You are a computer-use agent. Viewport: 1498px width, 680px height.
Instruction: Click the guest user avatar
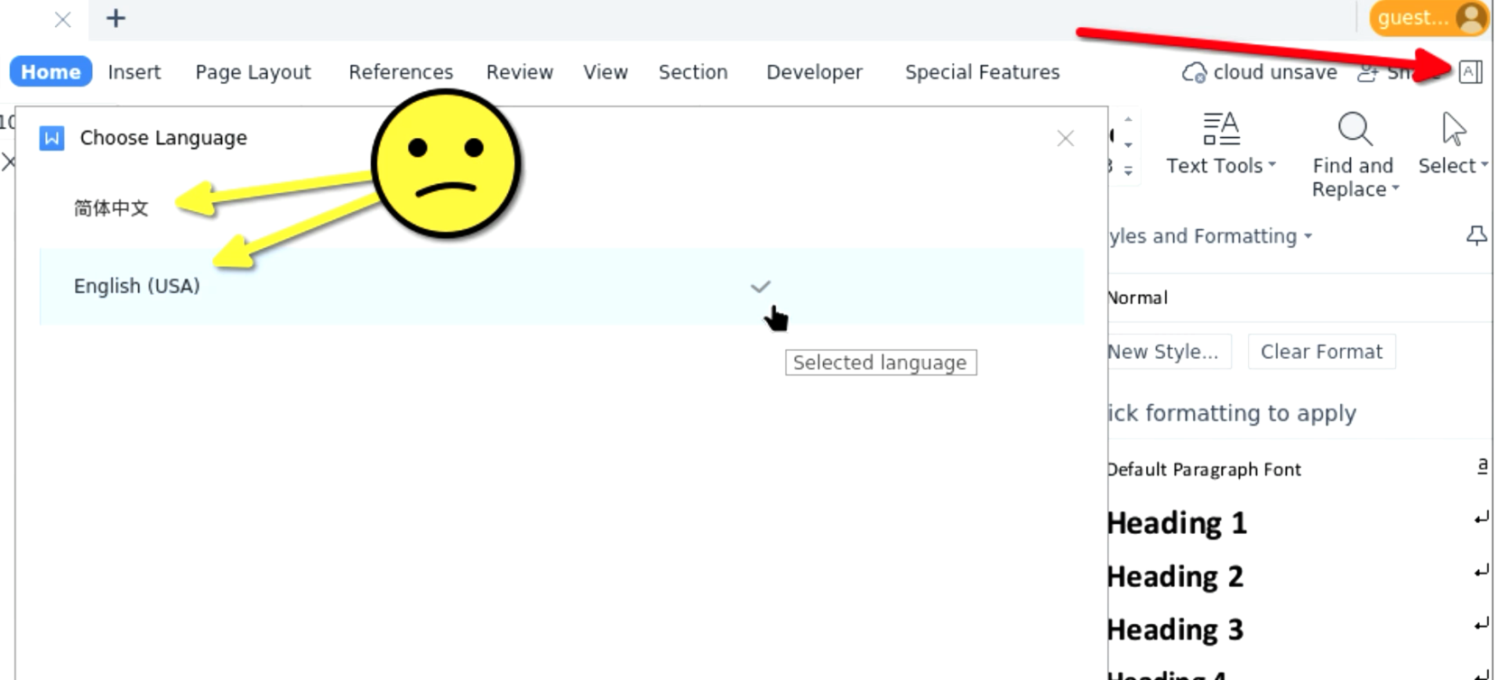click(x=1471, y=18)
